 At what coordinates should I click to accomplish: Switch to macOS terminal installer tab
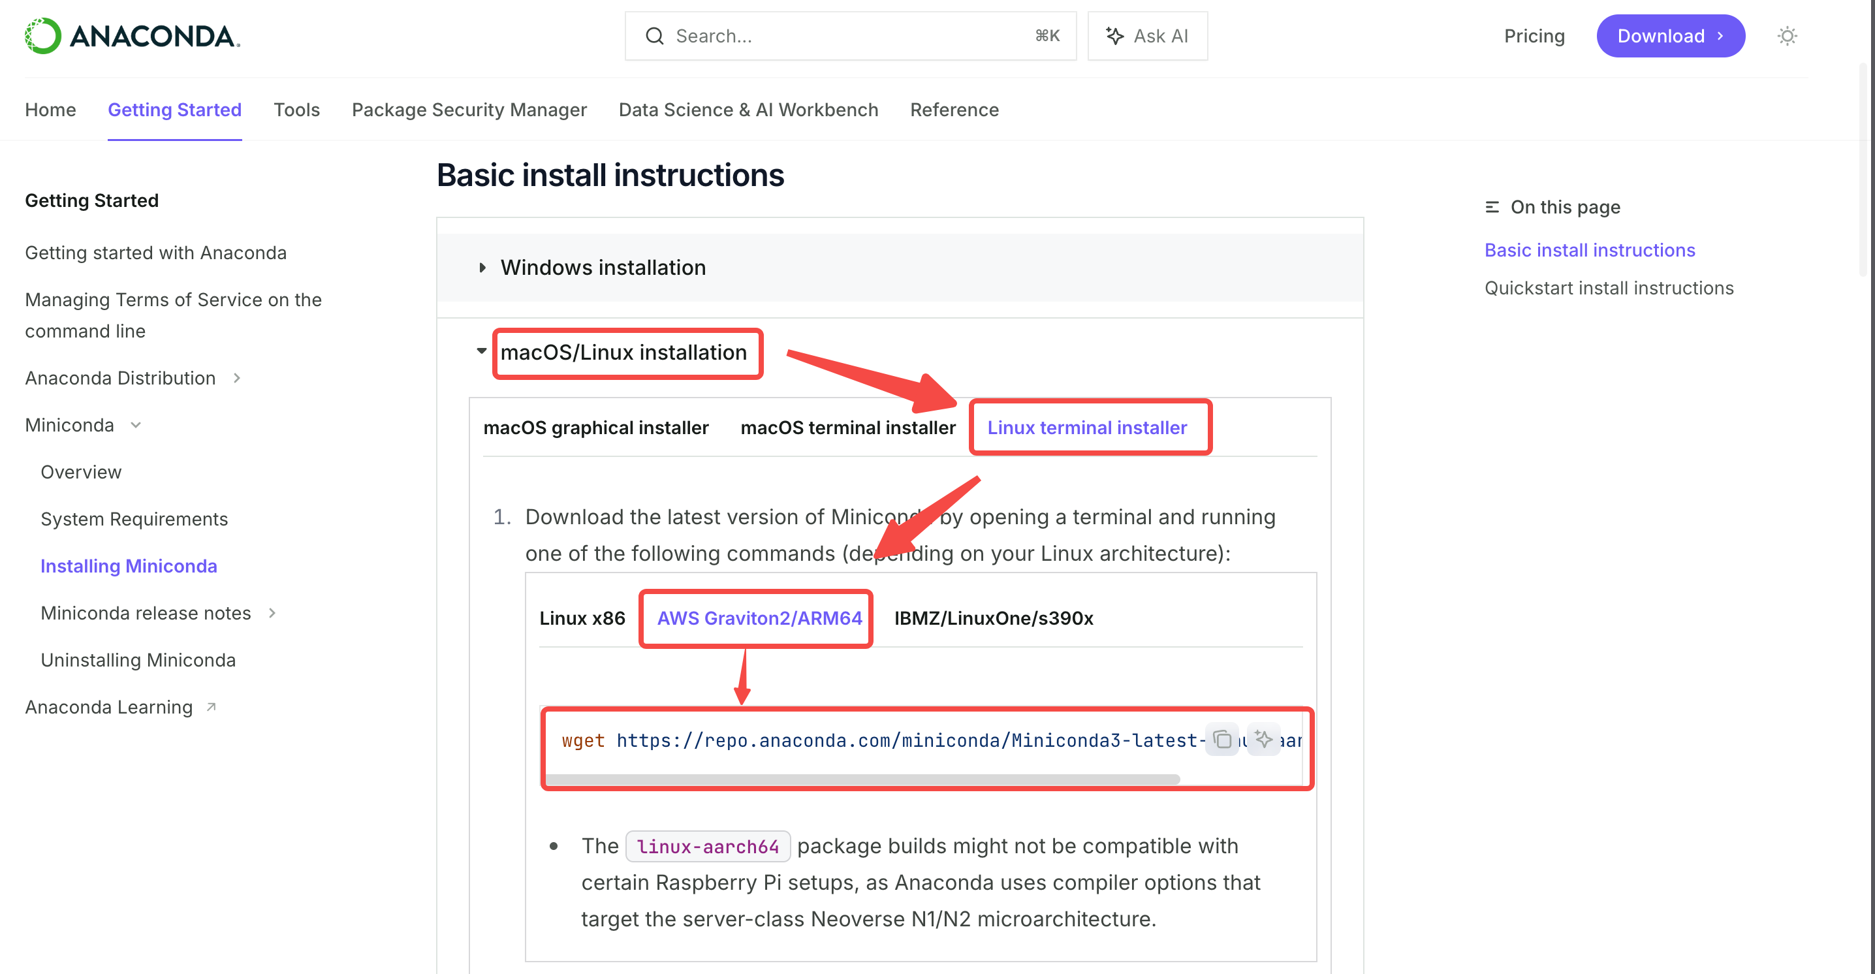pyautogui.click(x=848, y=428)
